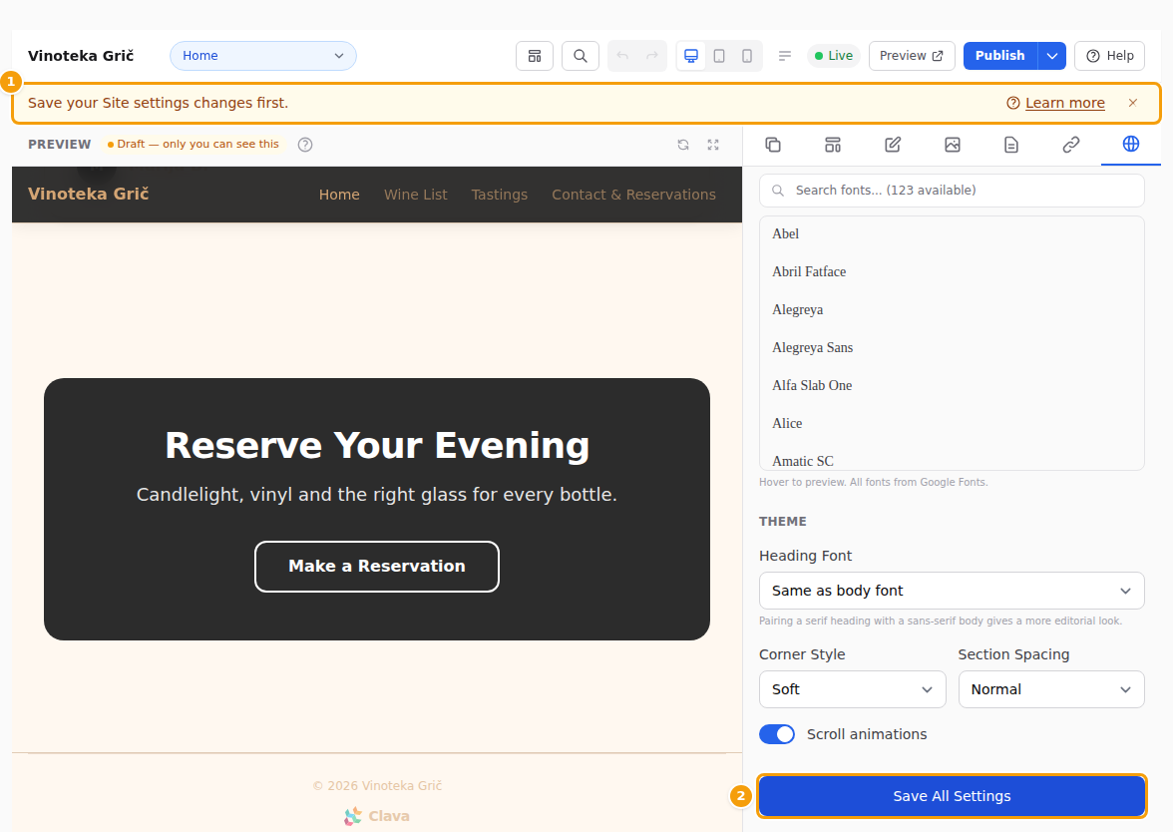Select the Alegreya font
This screenshot has height=832, width=1173.
[x=952, y=309]
